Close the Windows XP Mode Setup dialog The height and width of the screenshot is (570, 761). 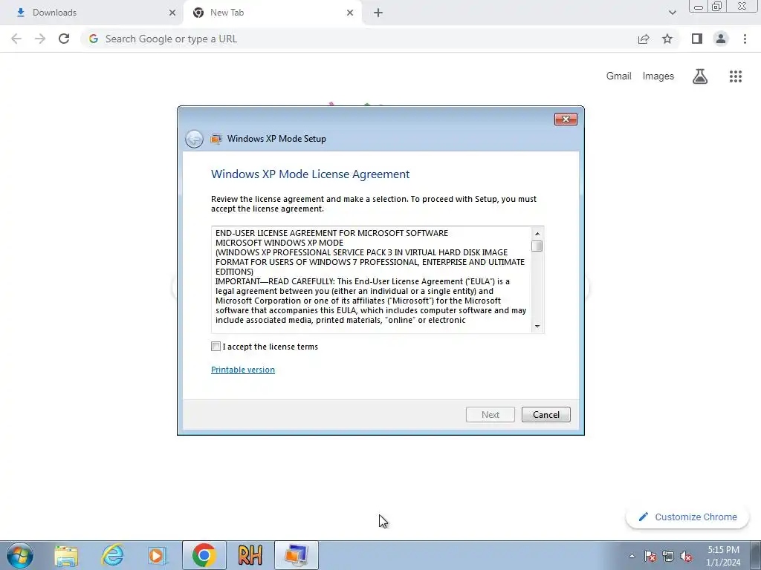pos(566,119)
